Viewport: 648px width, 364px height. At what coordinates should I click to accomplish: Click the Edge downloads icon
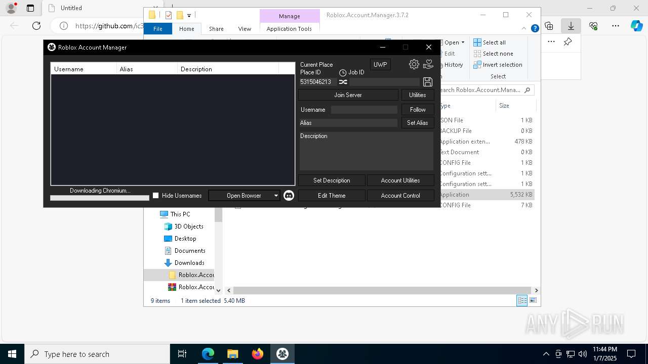[x=571, y=26]
